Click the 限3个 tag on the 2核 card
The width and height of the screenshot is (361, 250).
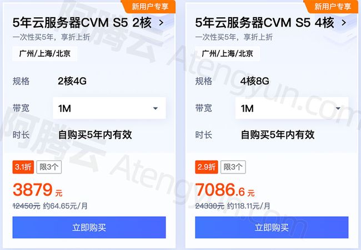(x=49, y=167)
